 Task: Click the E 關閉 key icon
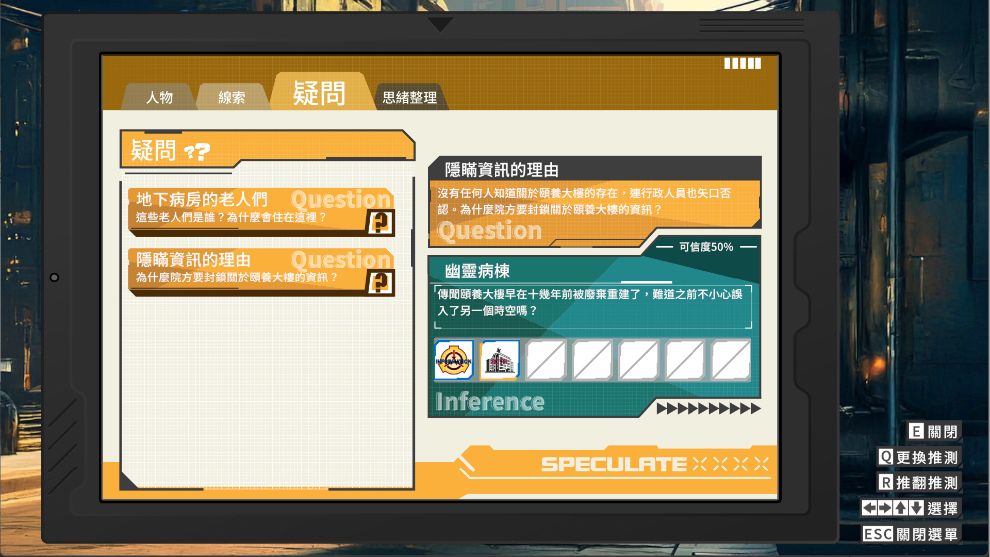pos(916,431)
